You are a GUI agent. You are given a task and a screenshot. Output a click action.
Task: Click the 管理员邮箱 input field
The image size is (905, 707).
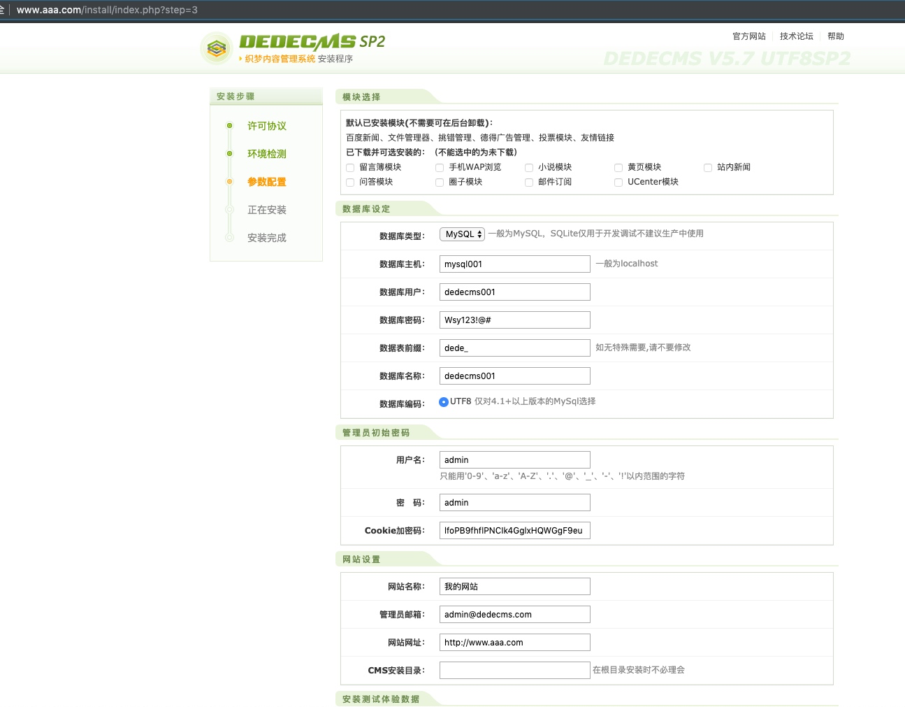tap(515, 614)
